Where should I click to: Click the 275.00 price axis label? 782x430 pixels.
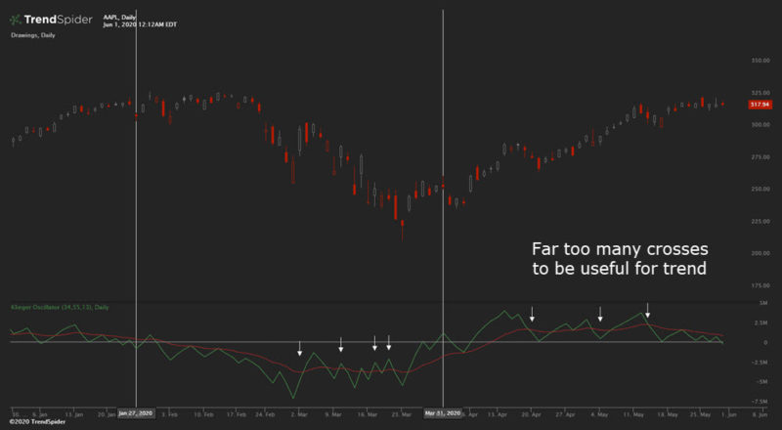760,157
